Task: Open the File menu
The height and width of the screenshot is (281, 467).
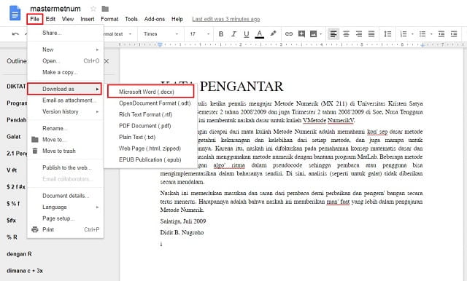Action: 34,19
